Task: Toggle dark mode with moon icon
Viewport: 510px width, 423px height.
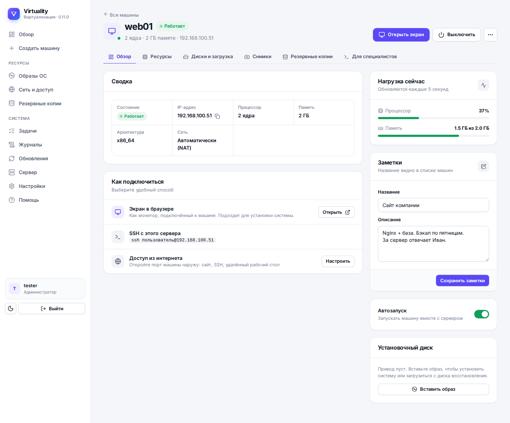Action: pos(11,308)
